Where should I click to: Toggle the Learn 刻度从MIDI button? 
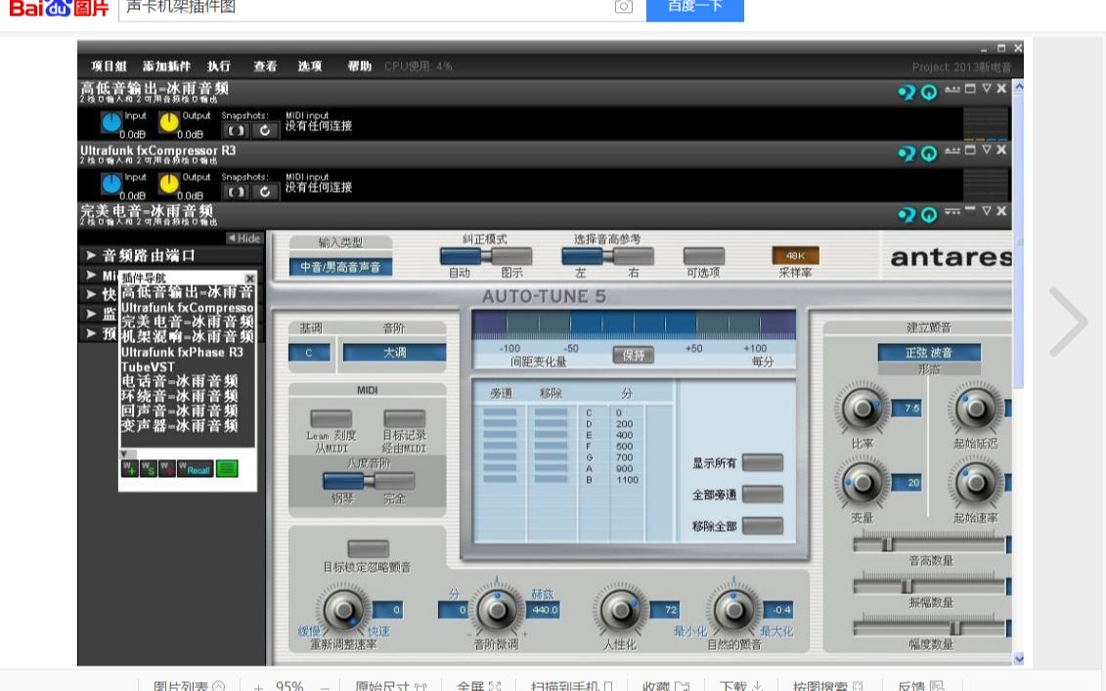(x=331, y=419)
